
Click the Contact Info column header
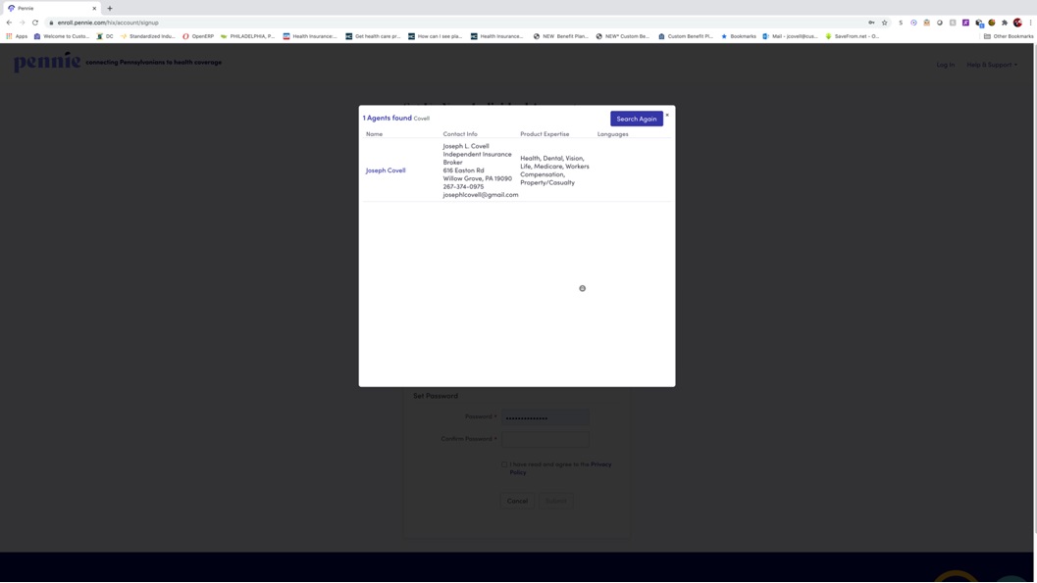460,134
